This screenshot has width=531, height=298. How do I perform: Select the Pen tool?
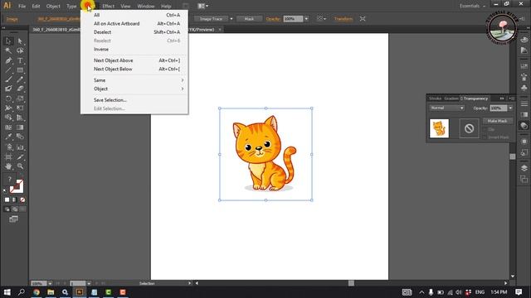8,60
